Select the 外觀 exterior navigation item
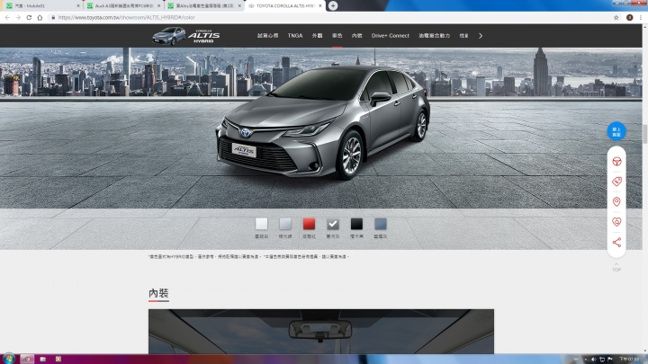The image size is (648, 364). coord(317,36)
